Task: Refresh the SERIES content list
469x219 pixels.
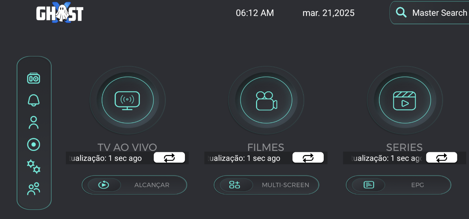Action: [x=441, y=158]
